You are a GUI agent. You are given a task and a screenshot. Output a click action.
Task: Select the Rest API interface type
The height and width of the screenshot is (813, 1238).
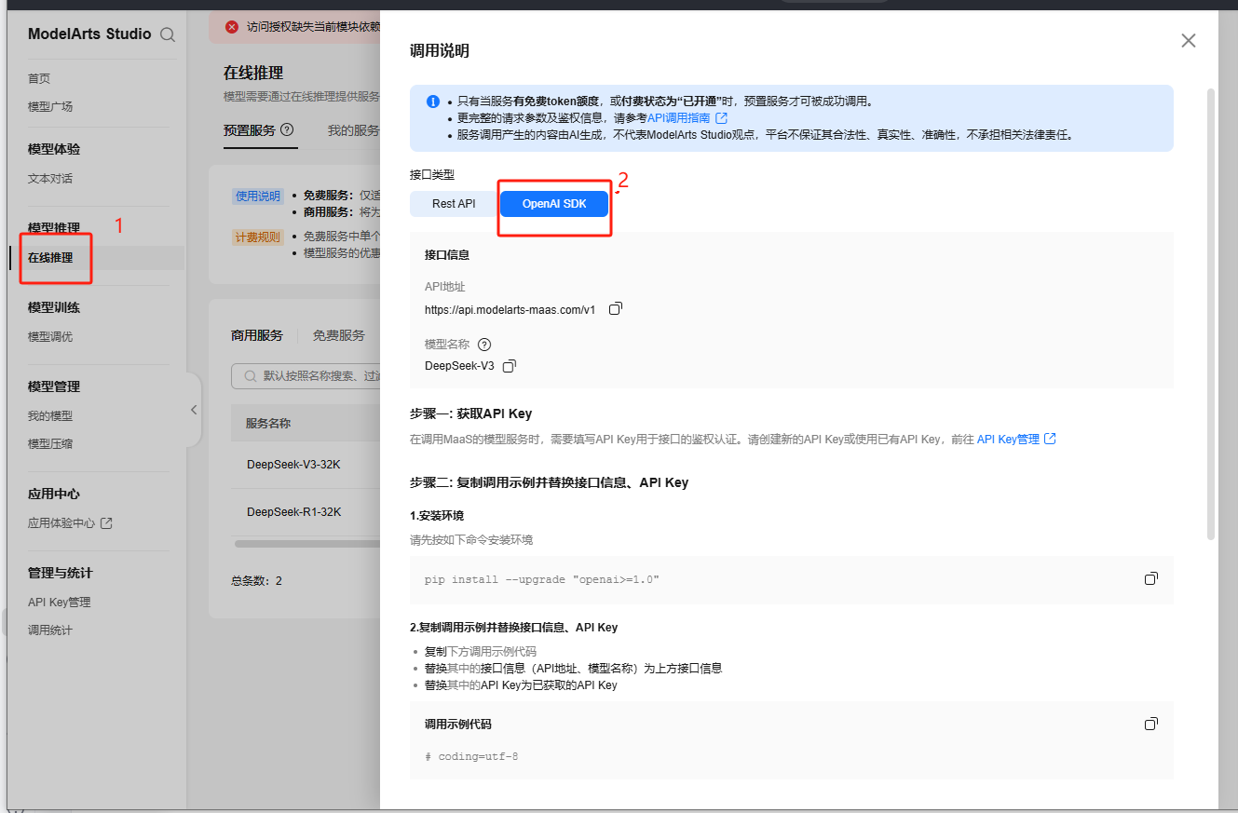454,204
